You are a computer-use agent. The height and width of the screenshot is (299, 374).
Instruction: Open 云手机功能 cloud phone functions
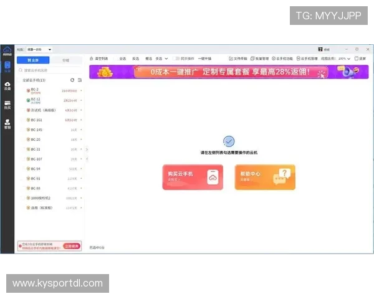pos(282,59)
